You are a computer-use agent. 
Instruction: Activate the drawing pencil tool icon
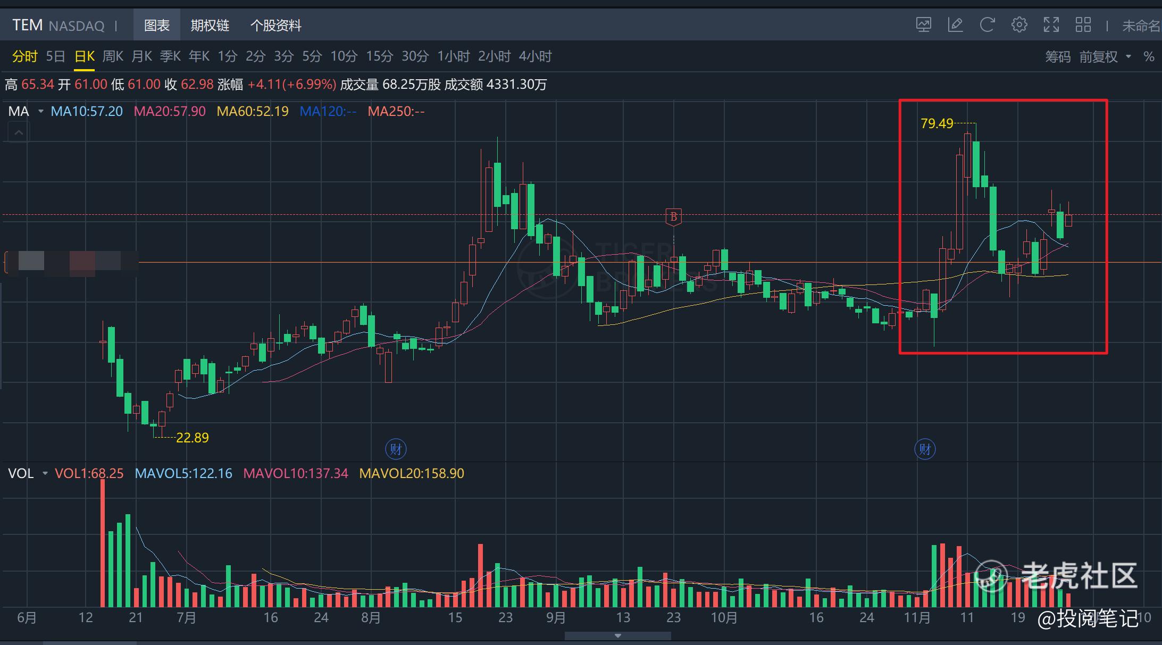pos(955,25)
